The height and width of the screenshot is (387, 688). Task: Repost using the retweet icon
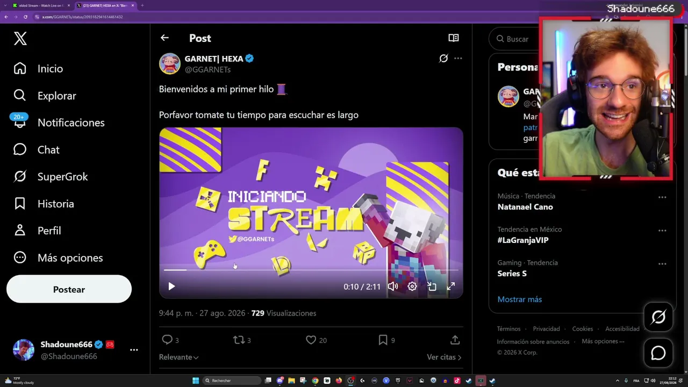[239, 340]
